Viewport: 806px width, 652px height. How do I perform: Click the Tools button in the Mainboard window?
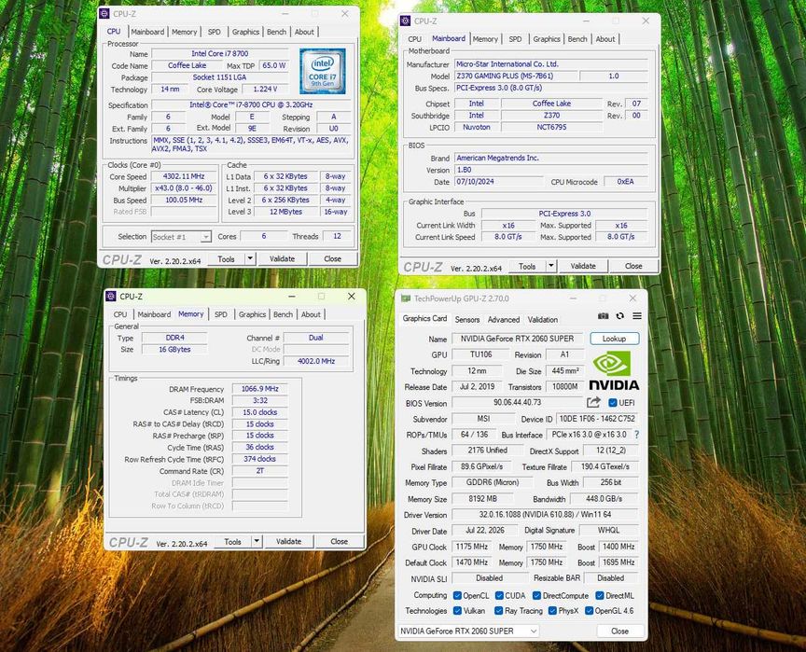(x=527, y=266)
